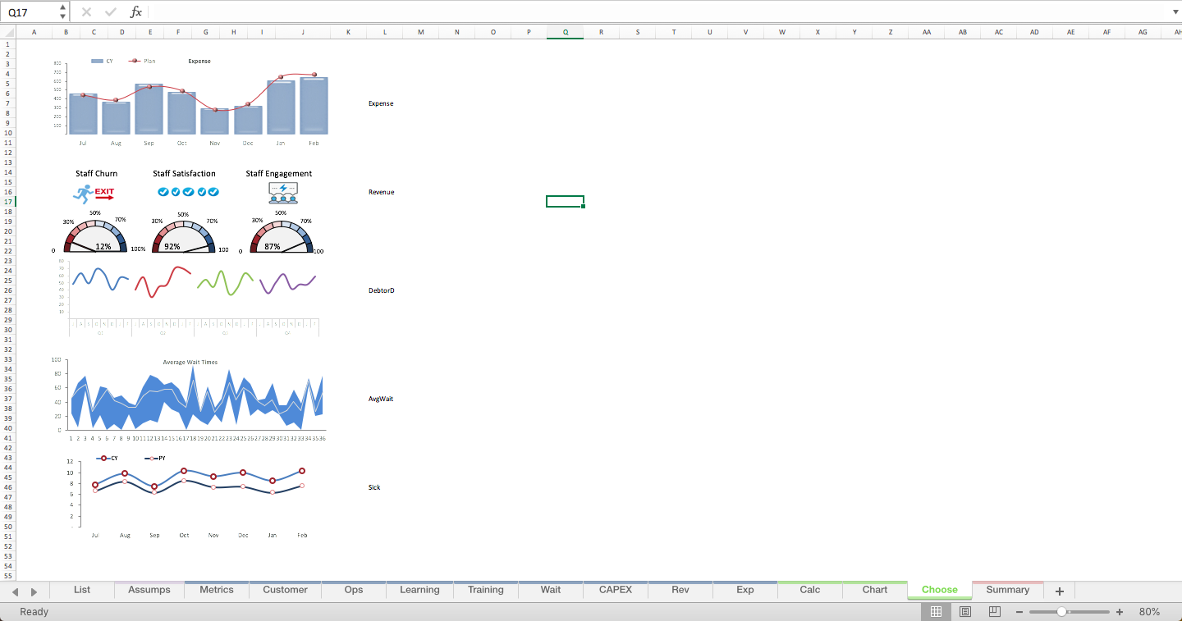Open the Summary sheet tab
The image size is (1182, 621).
pos(1008,590)
